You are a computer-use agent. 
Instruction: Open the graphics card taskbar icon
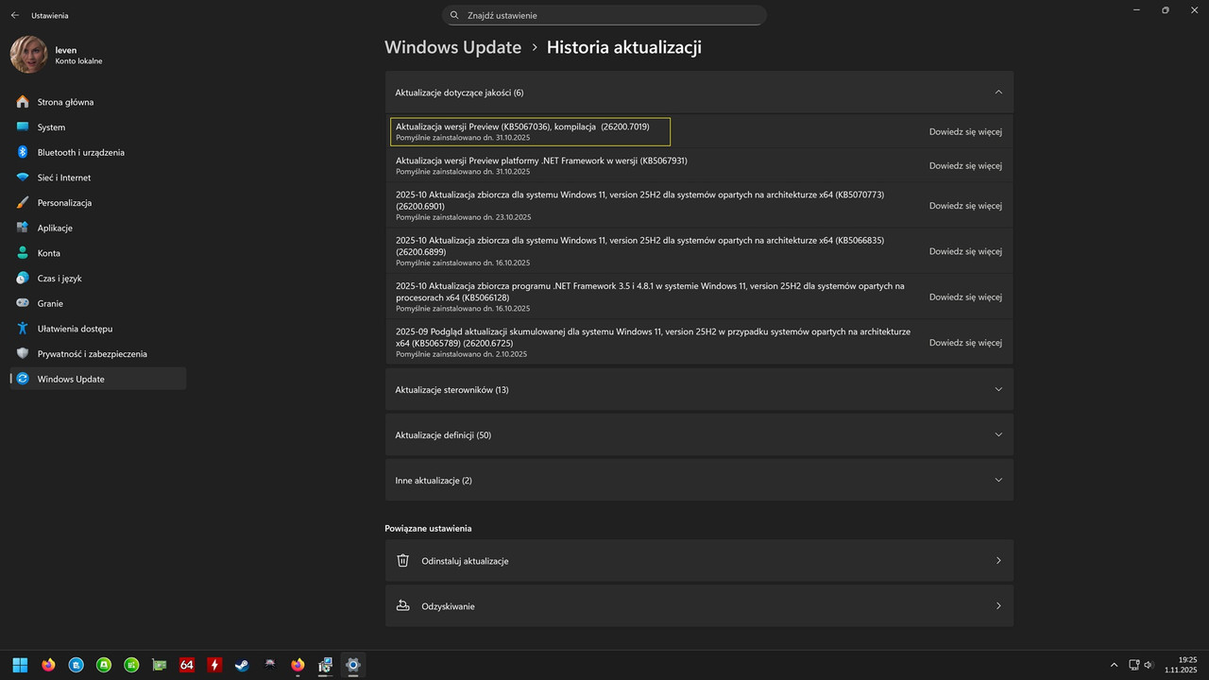(160, 665)
